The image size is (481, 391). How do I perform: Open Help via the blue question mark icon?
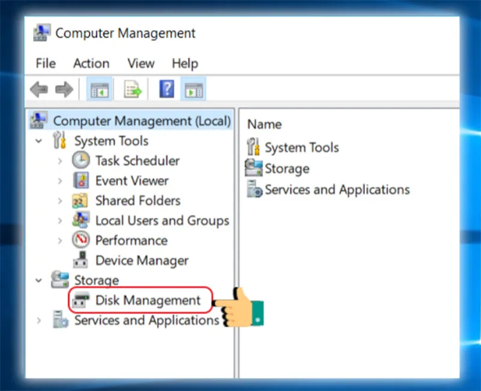tap(167, 89)
